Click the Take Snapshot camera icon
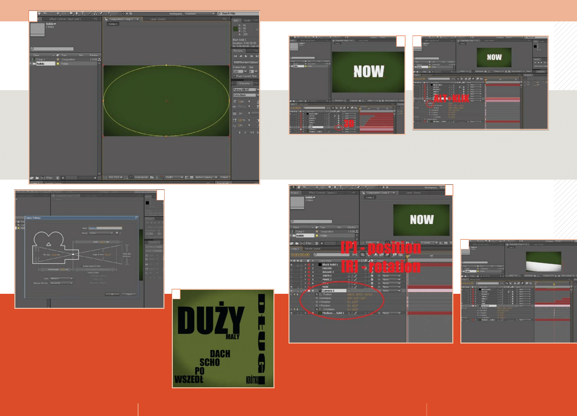This screenshot has height=416, width=577. [152, 177]
